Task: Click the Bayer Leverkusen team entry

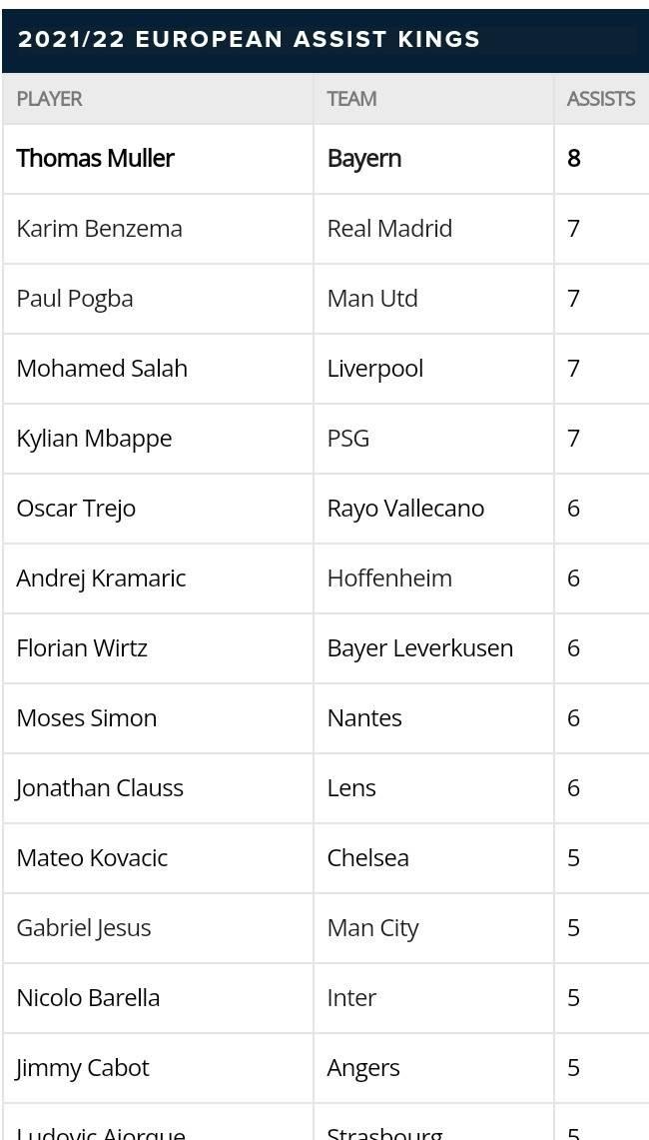Action: [420, 648]
